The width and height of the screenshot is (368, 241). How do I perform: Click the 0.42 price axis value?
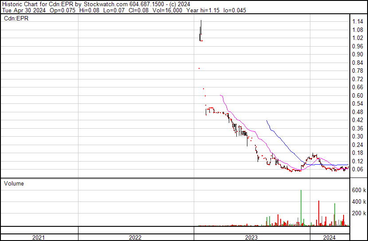coord(358,120)
